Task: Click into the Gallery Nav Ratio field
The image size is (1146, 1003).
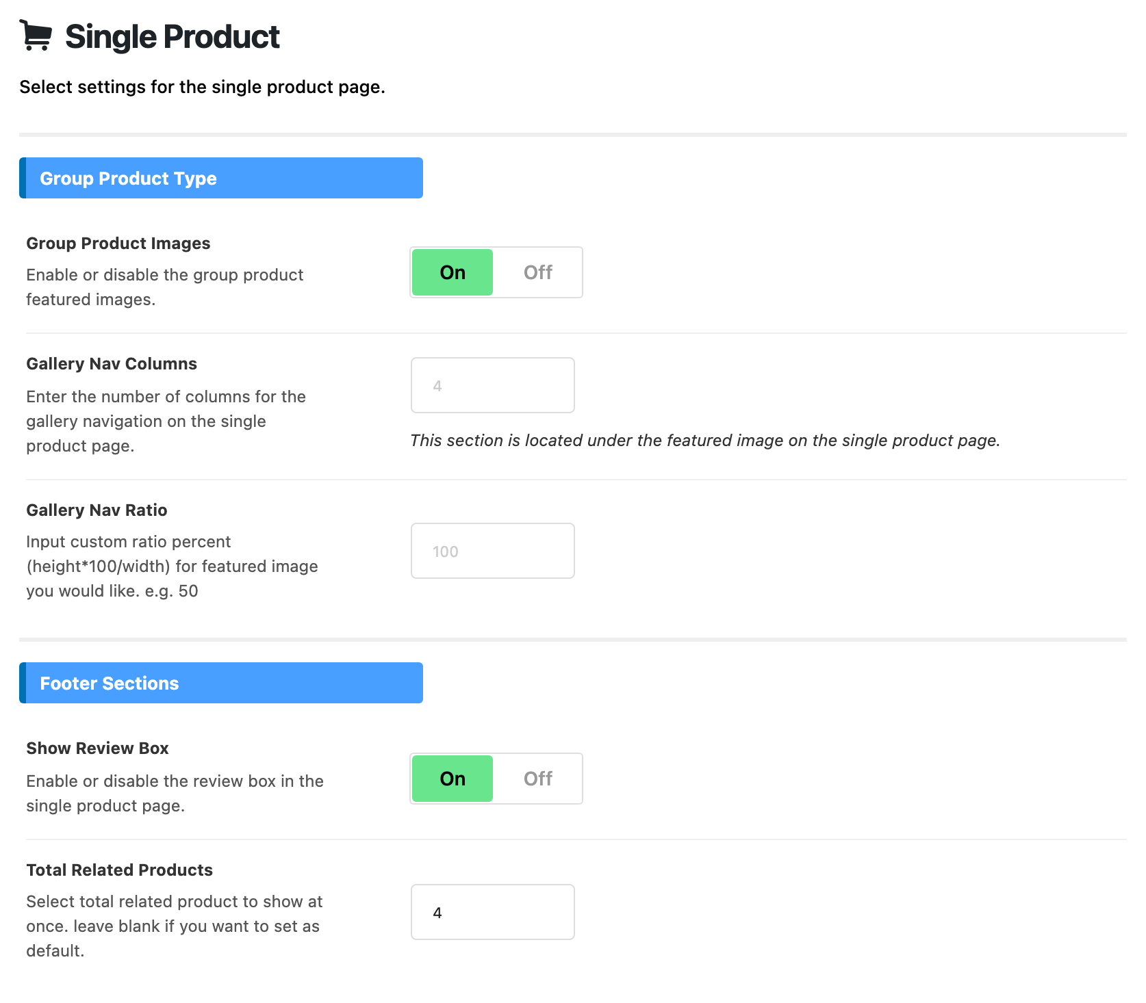Action: [493, 551]
